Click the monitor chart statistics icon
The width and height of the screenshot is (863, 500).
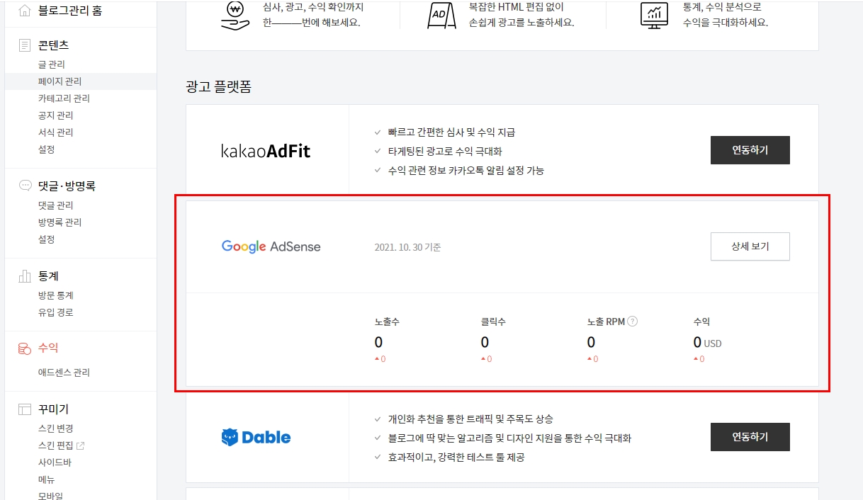pos(653,15)
